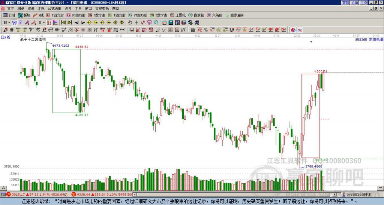Open the P四方形 tool

pos(55,15)
